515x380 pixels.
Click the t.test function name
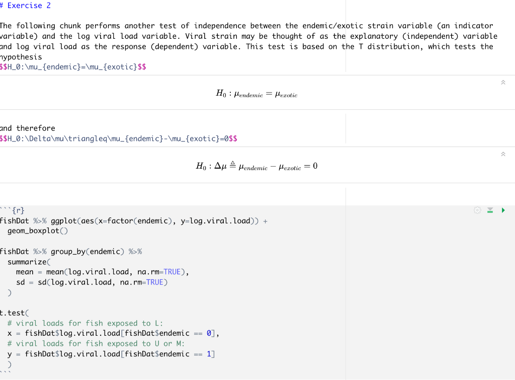tap(10, 313)
